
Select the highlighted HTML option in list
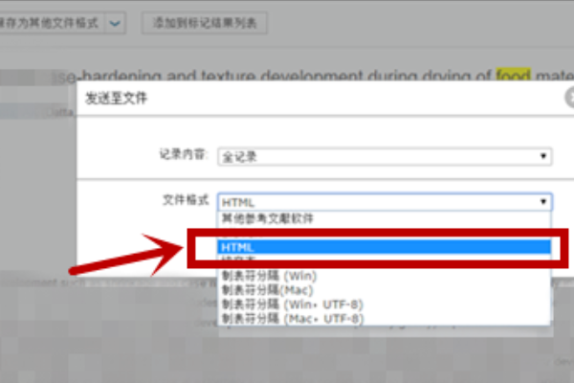[384, 247]
